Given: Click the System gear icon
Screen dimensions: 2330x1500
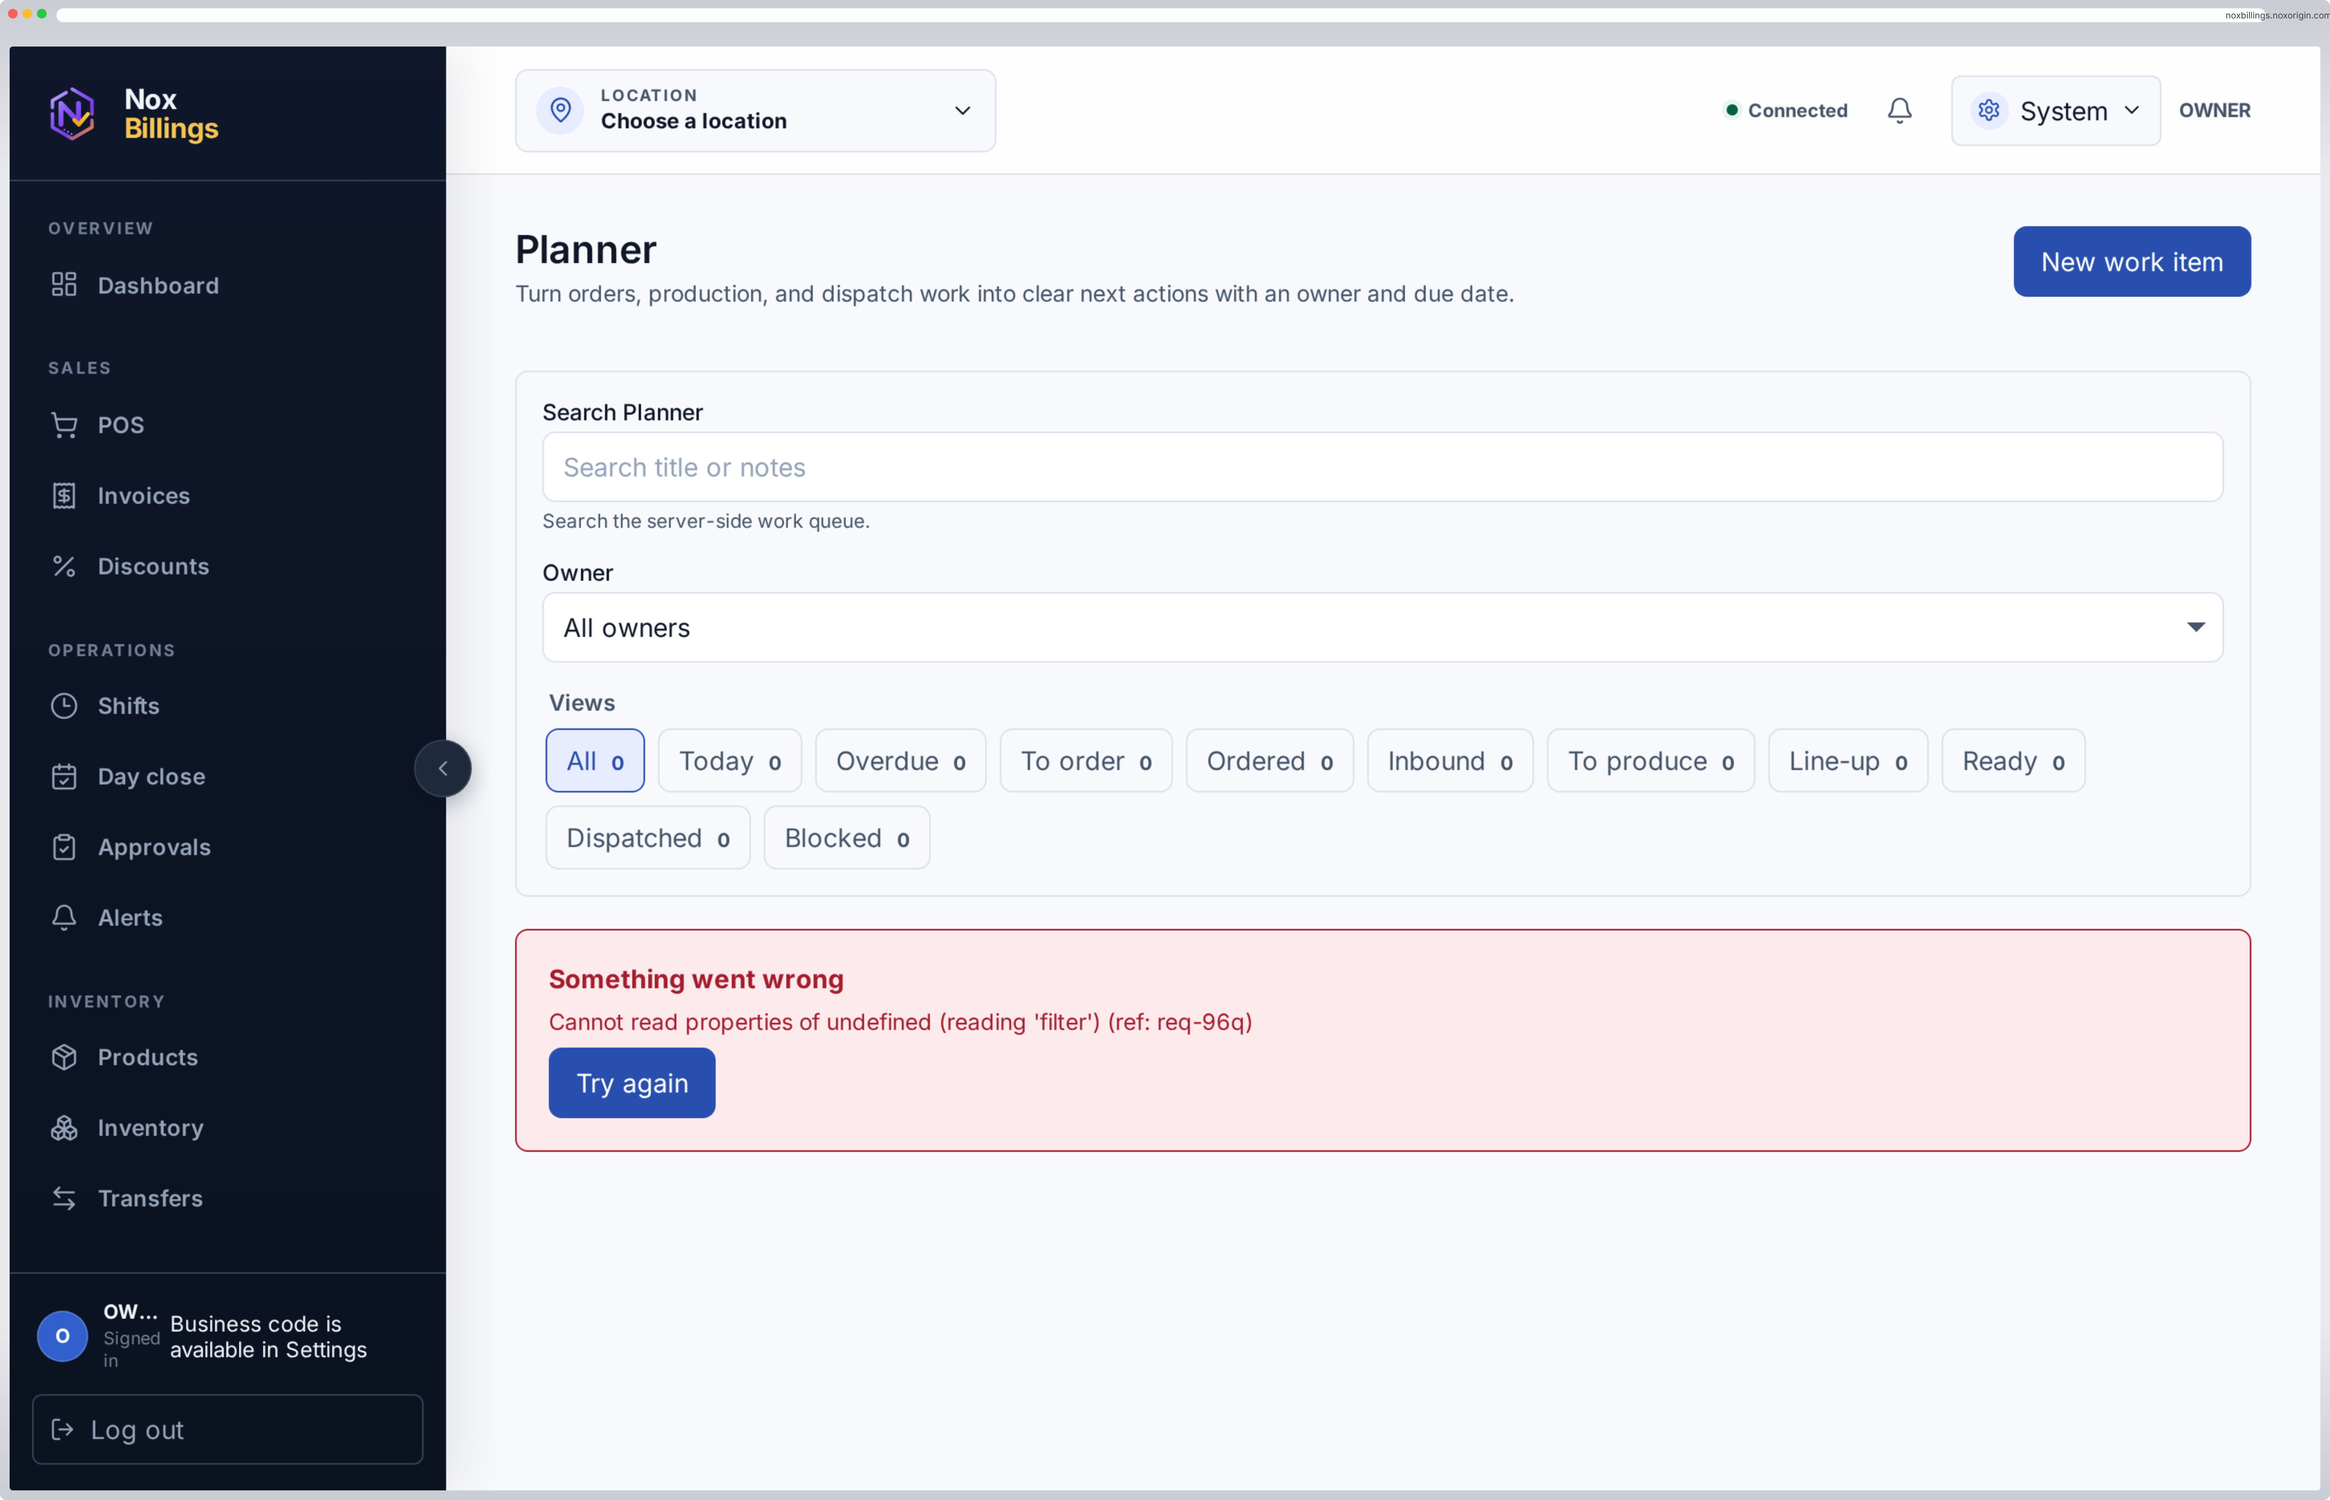Looking at the screenshot, I should click(1989, 110).
